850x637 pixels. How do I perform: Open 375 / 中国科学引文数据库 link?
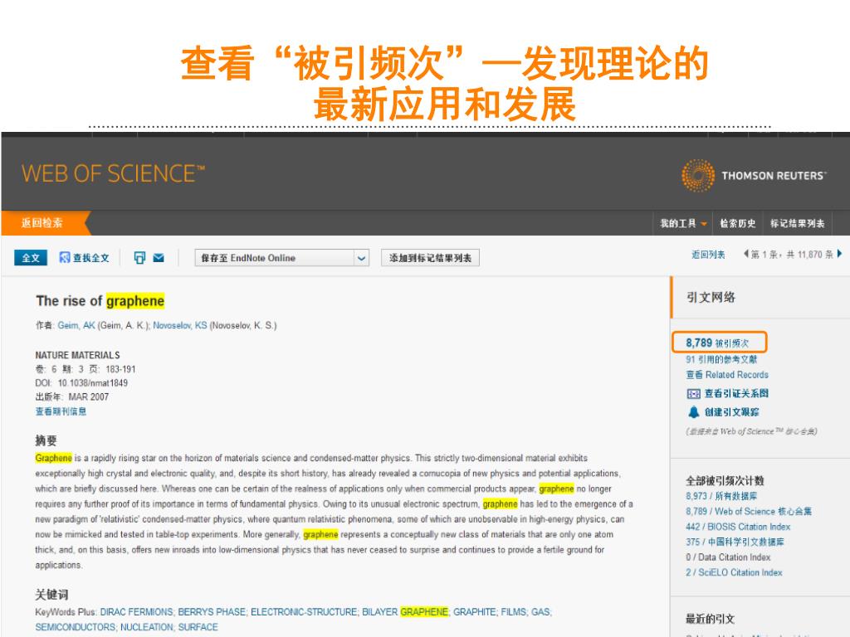coord(735,542)
